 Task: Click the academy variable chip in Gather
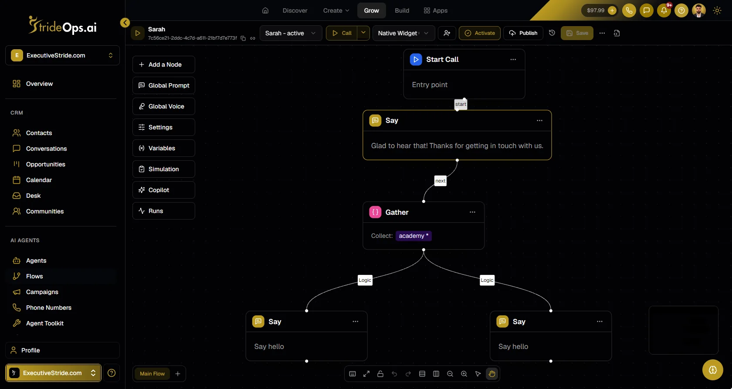pos(413,236)
